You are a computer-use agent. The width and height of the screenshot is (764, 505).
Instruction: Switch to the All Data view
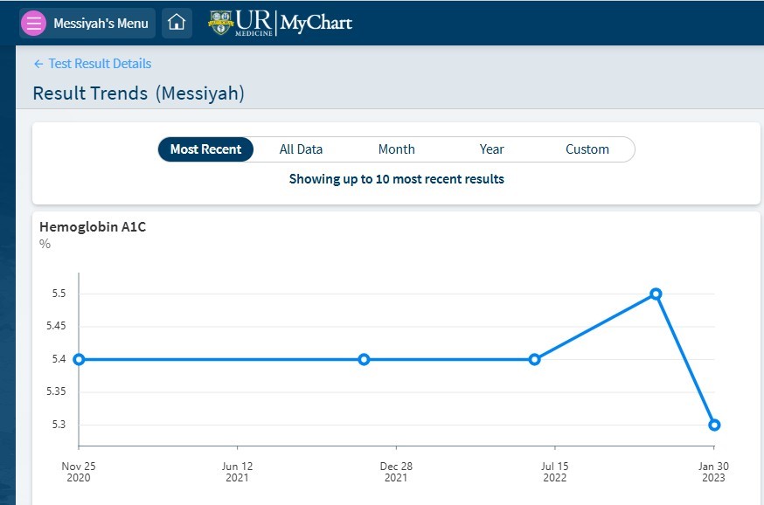[301, 149]
